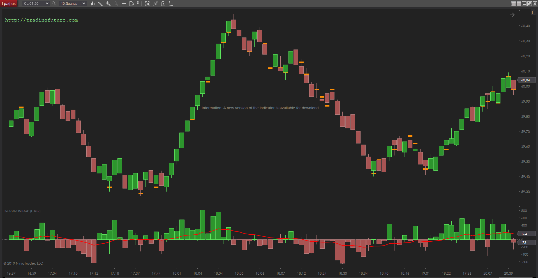Click the 60,04 current price marker
The height and width of the screenshot is (278, 538).
526,80
